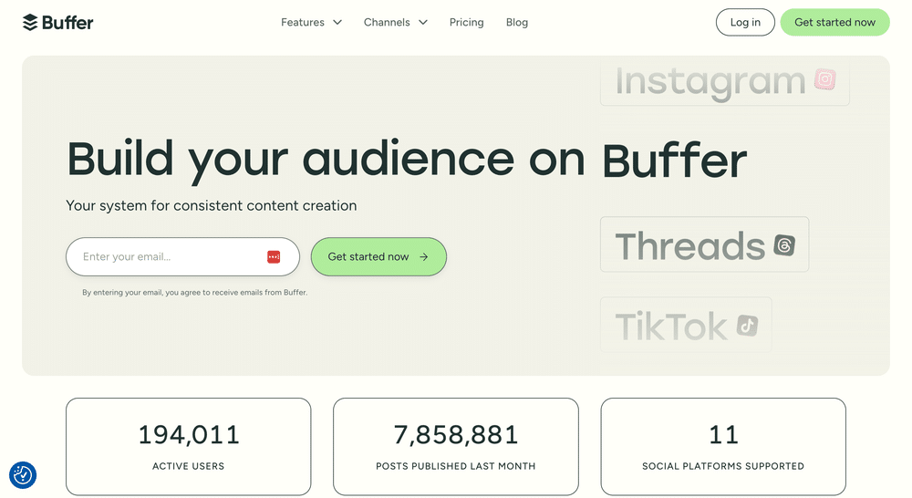Open the Blog link
The height and width of the screenshot is (498, 912).
[516, 22]
